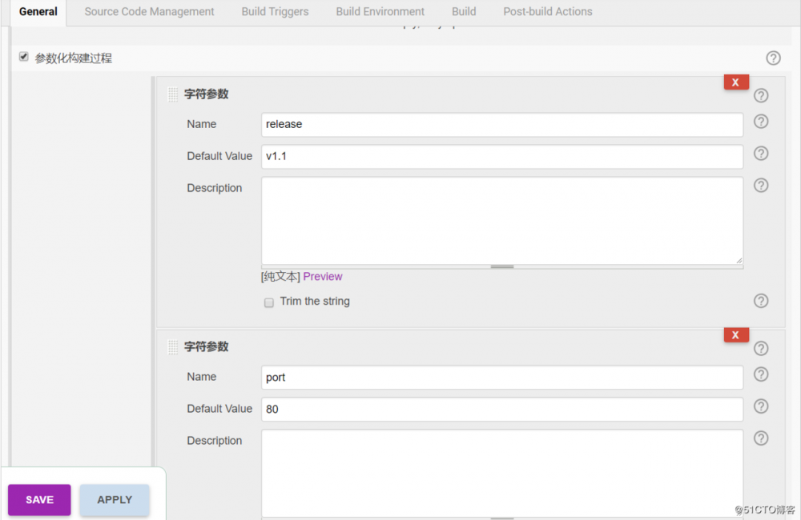Open help for 参数化构建过程 option

coord(773,58)
